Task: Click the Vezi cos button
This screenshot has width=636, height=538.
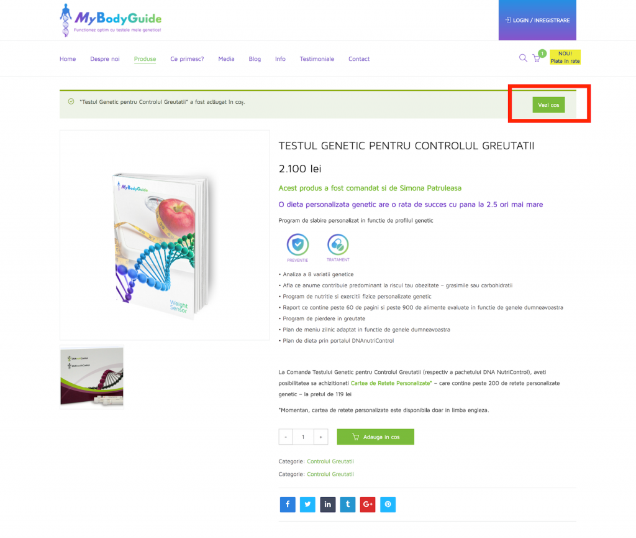Action: click(548, 104)
